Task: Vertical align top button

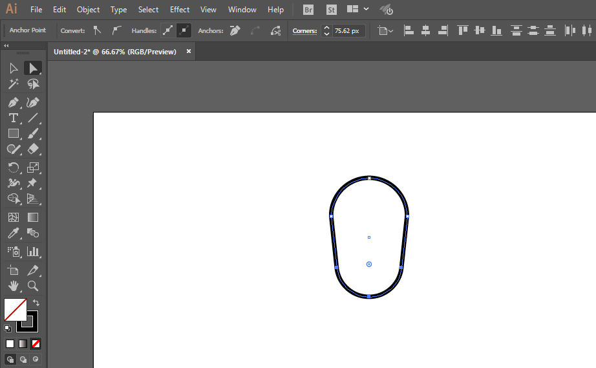Action: pyautogui.click(x=463, y=31)
